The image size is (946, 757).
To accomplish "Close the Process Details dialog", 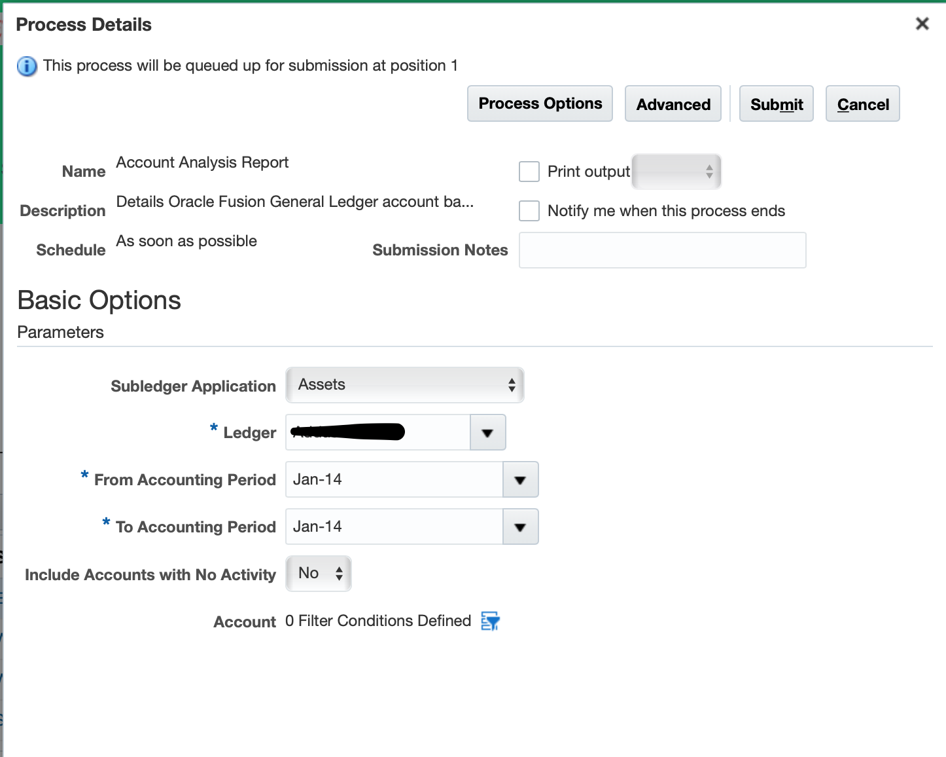I will [x=922, y=24].
